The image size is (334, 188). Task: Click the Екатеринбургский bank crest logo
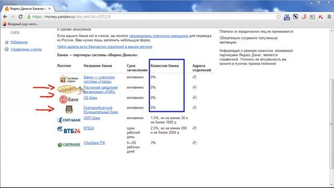(x=69, y=109)
